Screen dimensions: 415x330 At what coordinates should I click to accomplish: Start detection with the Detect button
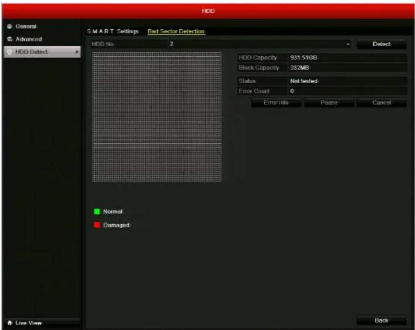coord(381,44)
